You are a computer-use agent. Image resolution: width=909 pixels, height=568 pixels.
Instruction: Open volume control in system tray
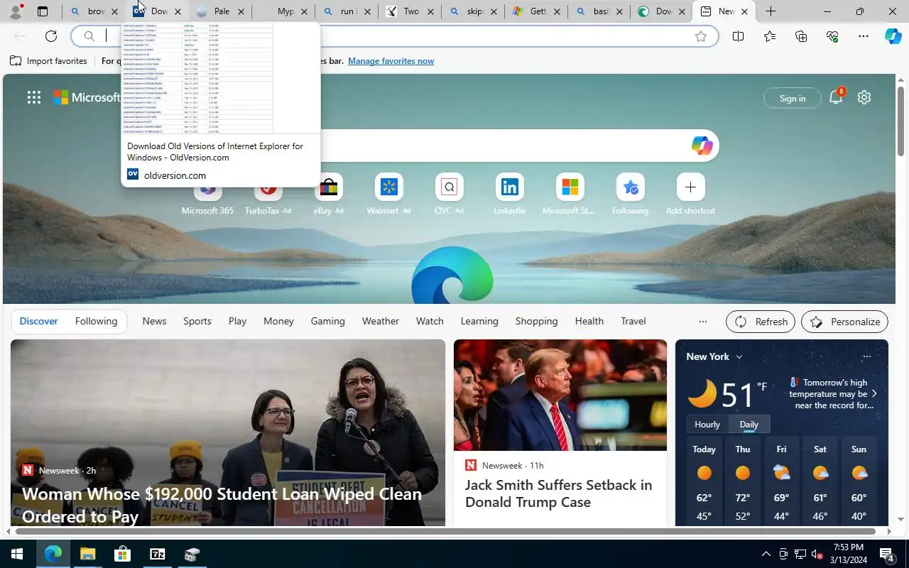[x=817, y=554]
